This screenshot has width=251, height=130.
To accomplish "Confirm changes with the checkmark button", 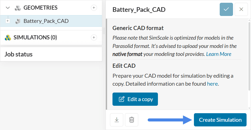I will (x=226, y=9).
